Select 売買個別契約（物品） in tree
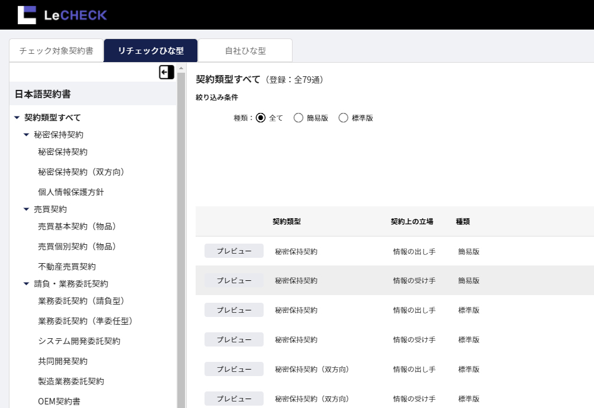The width and height of the screenshot is (594, 408). pyautogui.click(x=77, y=247)
